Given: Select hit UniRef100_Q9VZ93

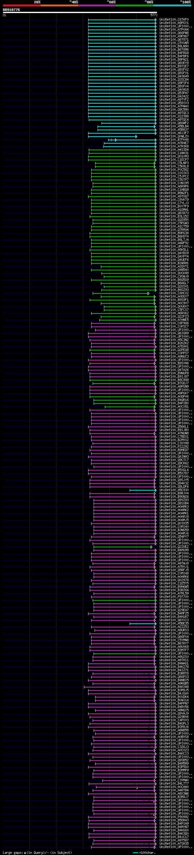Looking at the screenshot, I should (174, 500).
